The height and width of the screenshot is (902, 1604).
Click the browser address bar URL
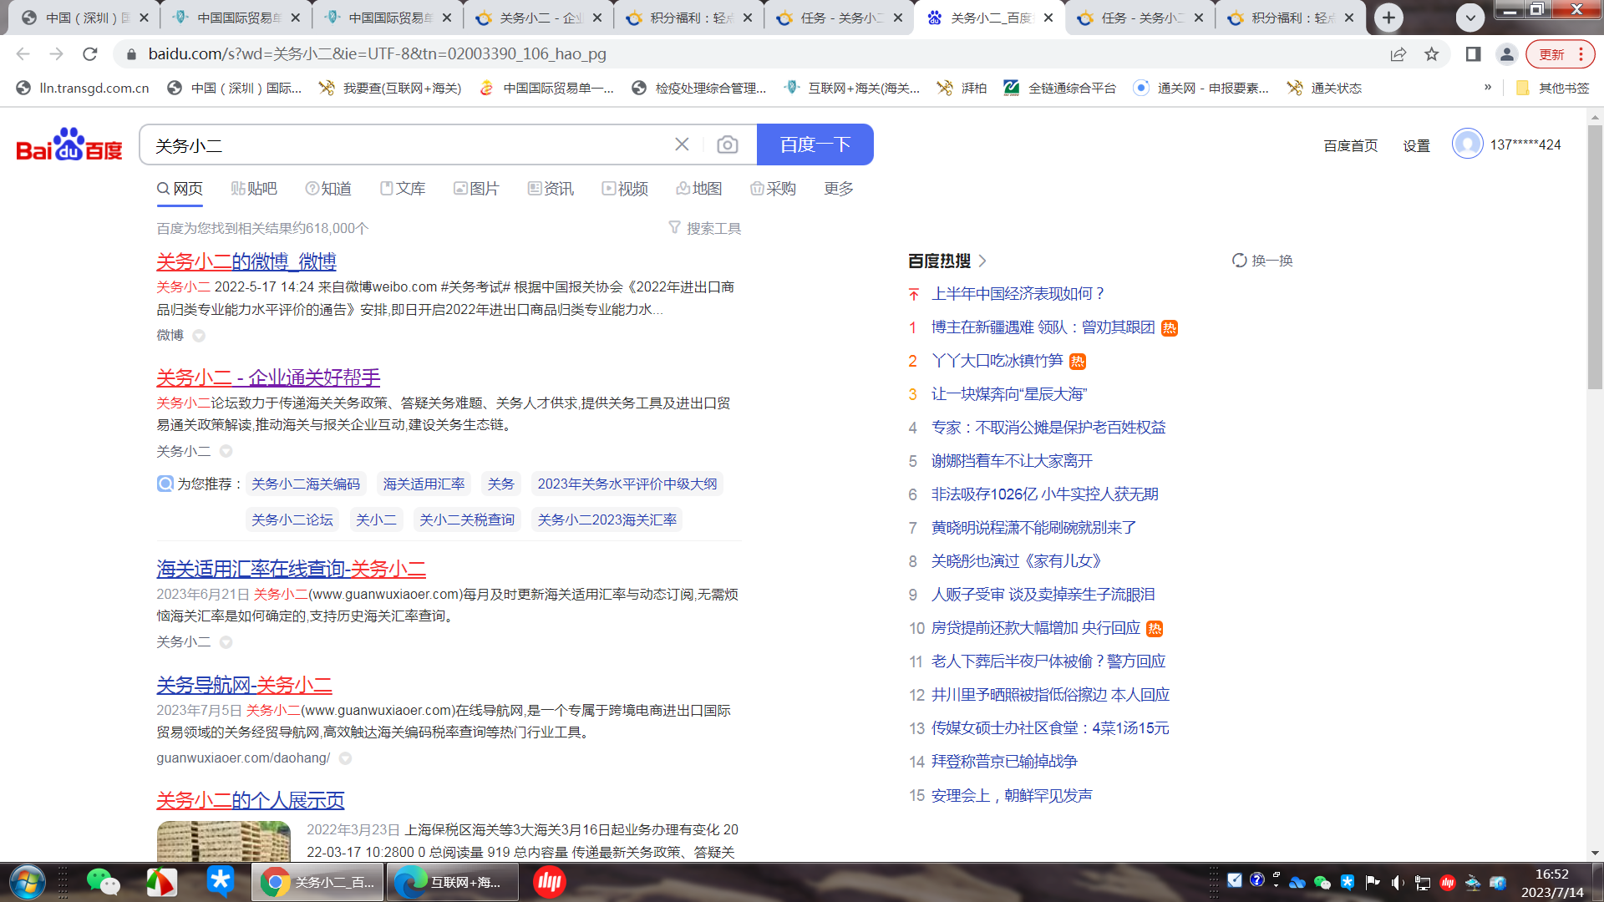click(378, 54)
